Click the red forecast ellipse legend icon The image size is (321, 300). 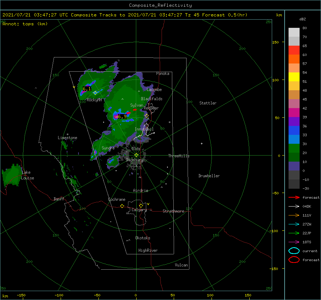coord(294,260)
